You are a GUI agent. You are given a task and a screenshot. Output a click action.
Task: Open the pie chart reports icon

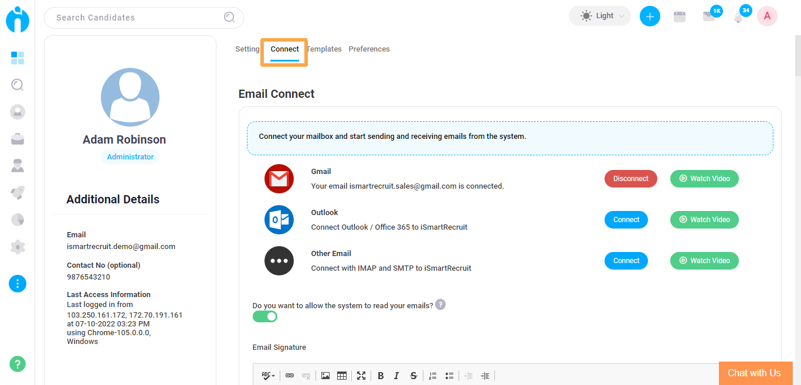[x=18, y=219]
